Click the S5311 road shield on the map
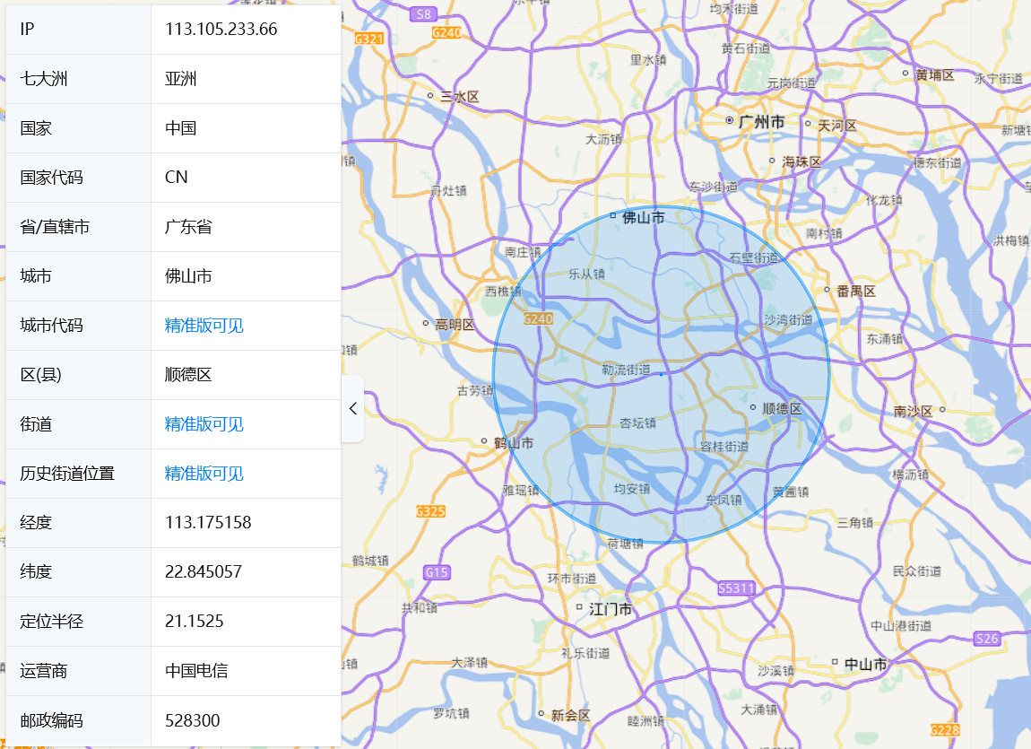Image resolution: width=1031 pixels, height=749 pixels. [x=737, y=588]
